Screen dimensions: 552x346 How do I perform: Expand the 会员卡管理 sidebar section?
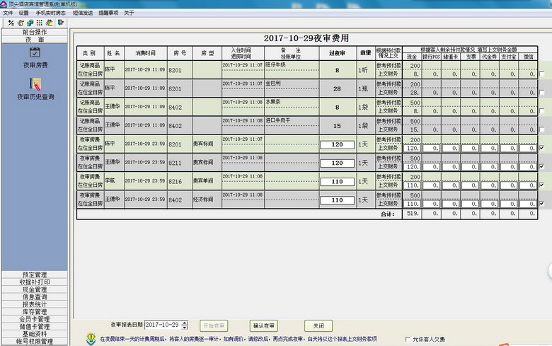(34, 319)
